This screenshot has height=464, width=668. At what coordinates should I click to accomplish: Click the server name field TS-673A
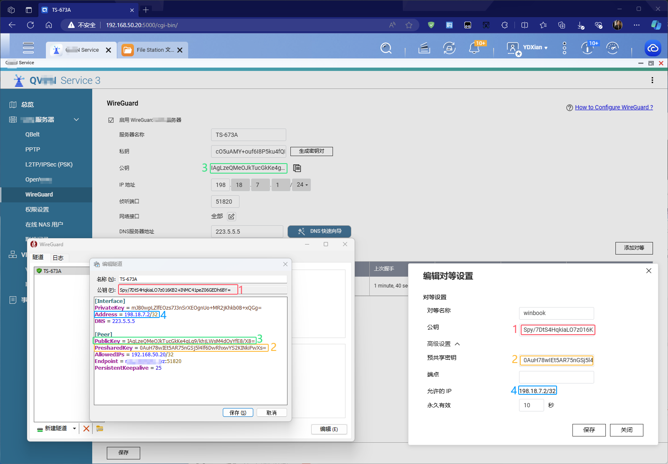[x=249, y=135]
